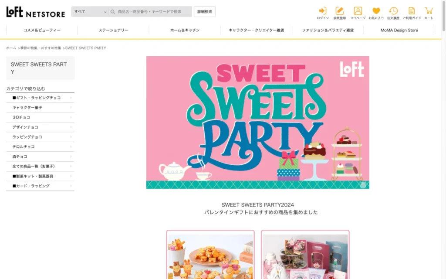The image size is (446, 279).
Task: Click the favorites heart icon
Action: tap(376, 11)
